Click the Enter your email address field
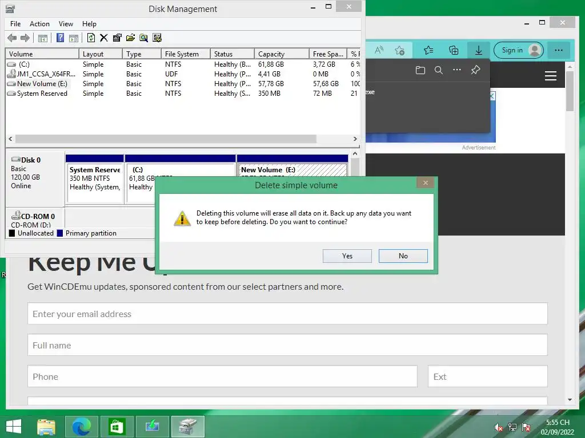585x438 pixels. [287, 314]
